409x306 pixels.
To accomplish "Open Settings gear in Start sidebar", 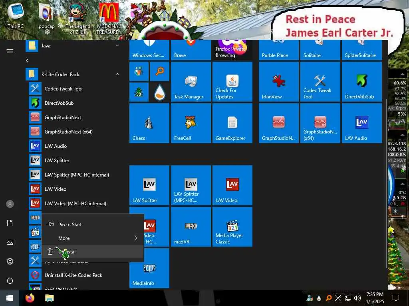I will coord(10,261).
